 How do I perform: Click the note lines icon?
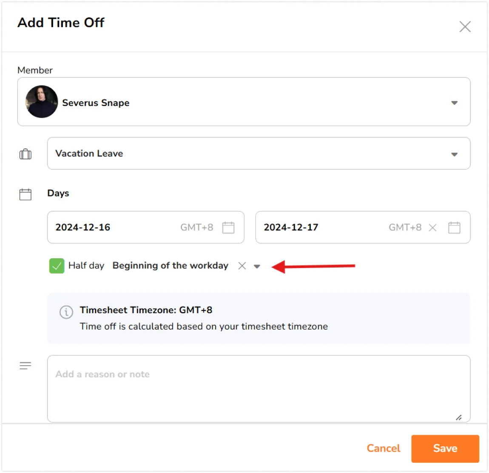(25, 366)
